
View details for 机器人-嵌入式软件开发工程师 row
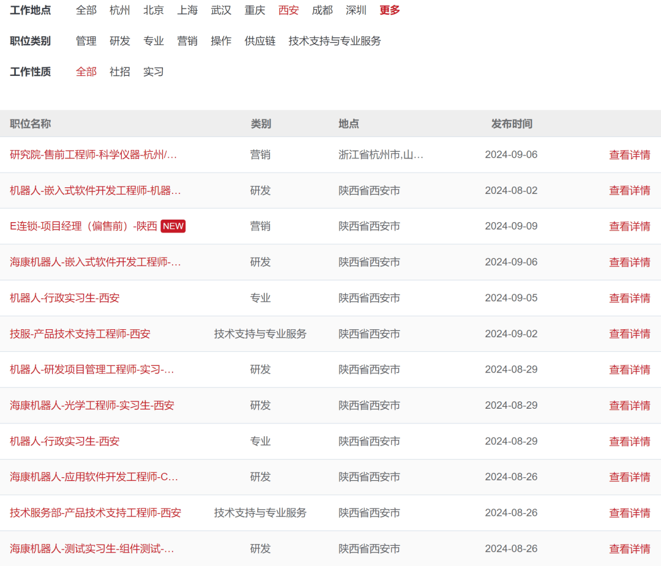tap(629, 190)
